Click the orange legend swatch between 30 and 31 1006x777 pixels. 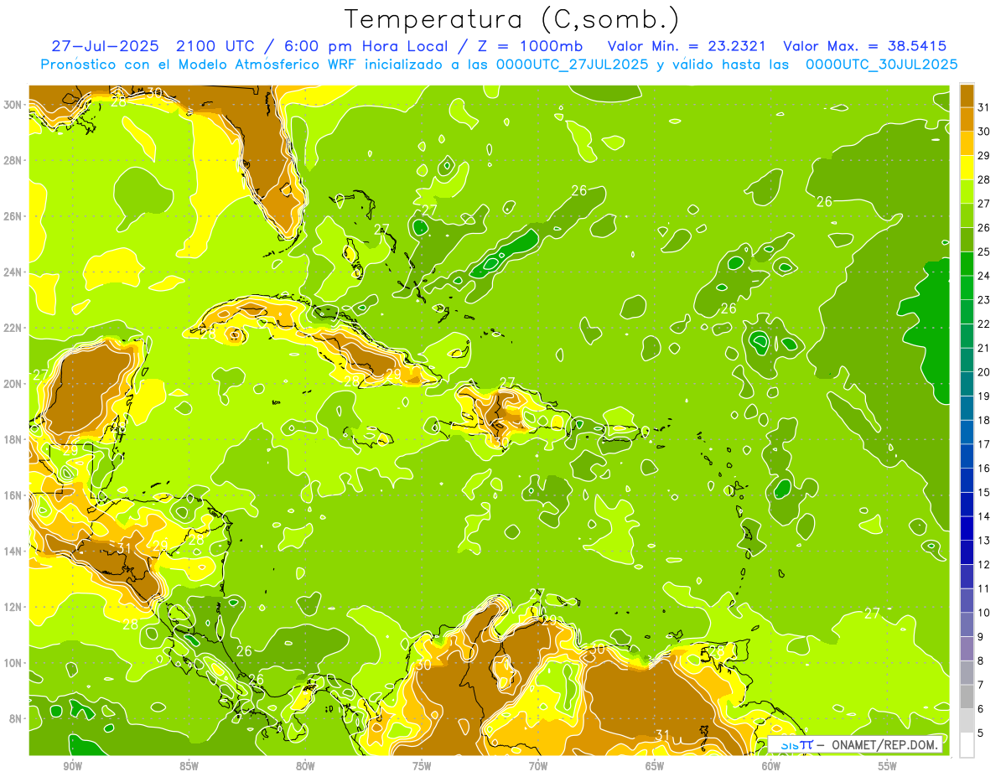[967, 118]
